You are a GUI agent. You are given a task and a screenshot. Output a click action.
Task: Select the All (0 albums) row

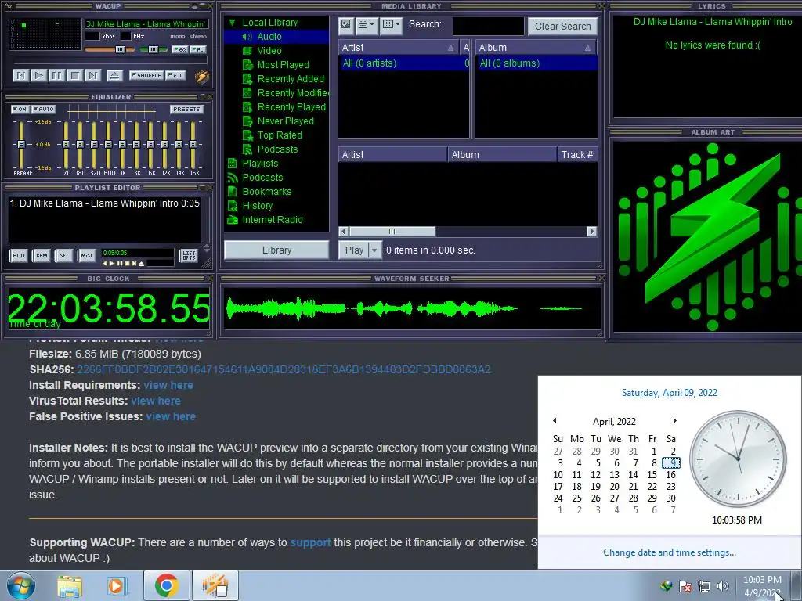pos(536,63)
